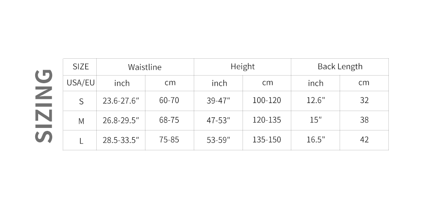This screenshot has height=209, width=424.
Task: Select the 28.5-33.5″ waistline cell
Action: (121, 140)
